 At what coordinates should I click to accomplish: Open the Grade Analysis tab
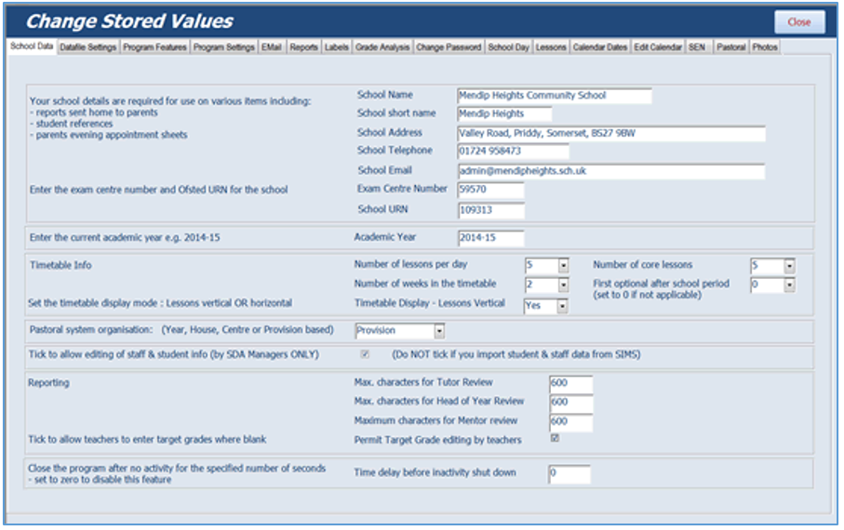coord(382,47)
